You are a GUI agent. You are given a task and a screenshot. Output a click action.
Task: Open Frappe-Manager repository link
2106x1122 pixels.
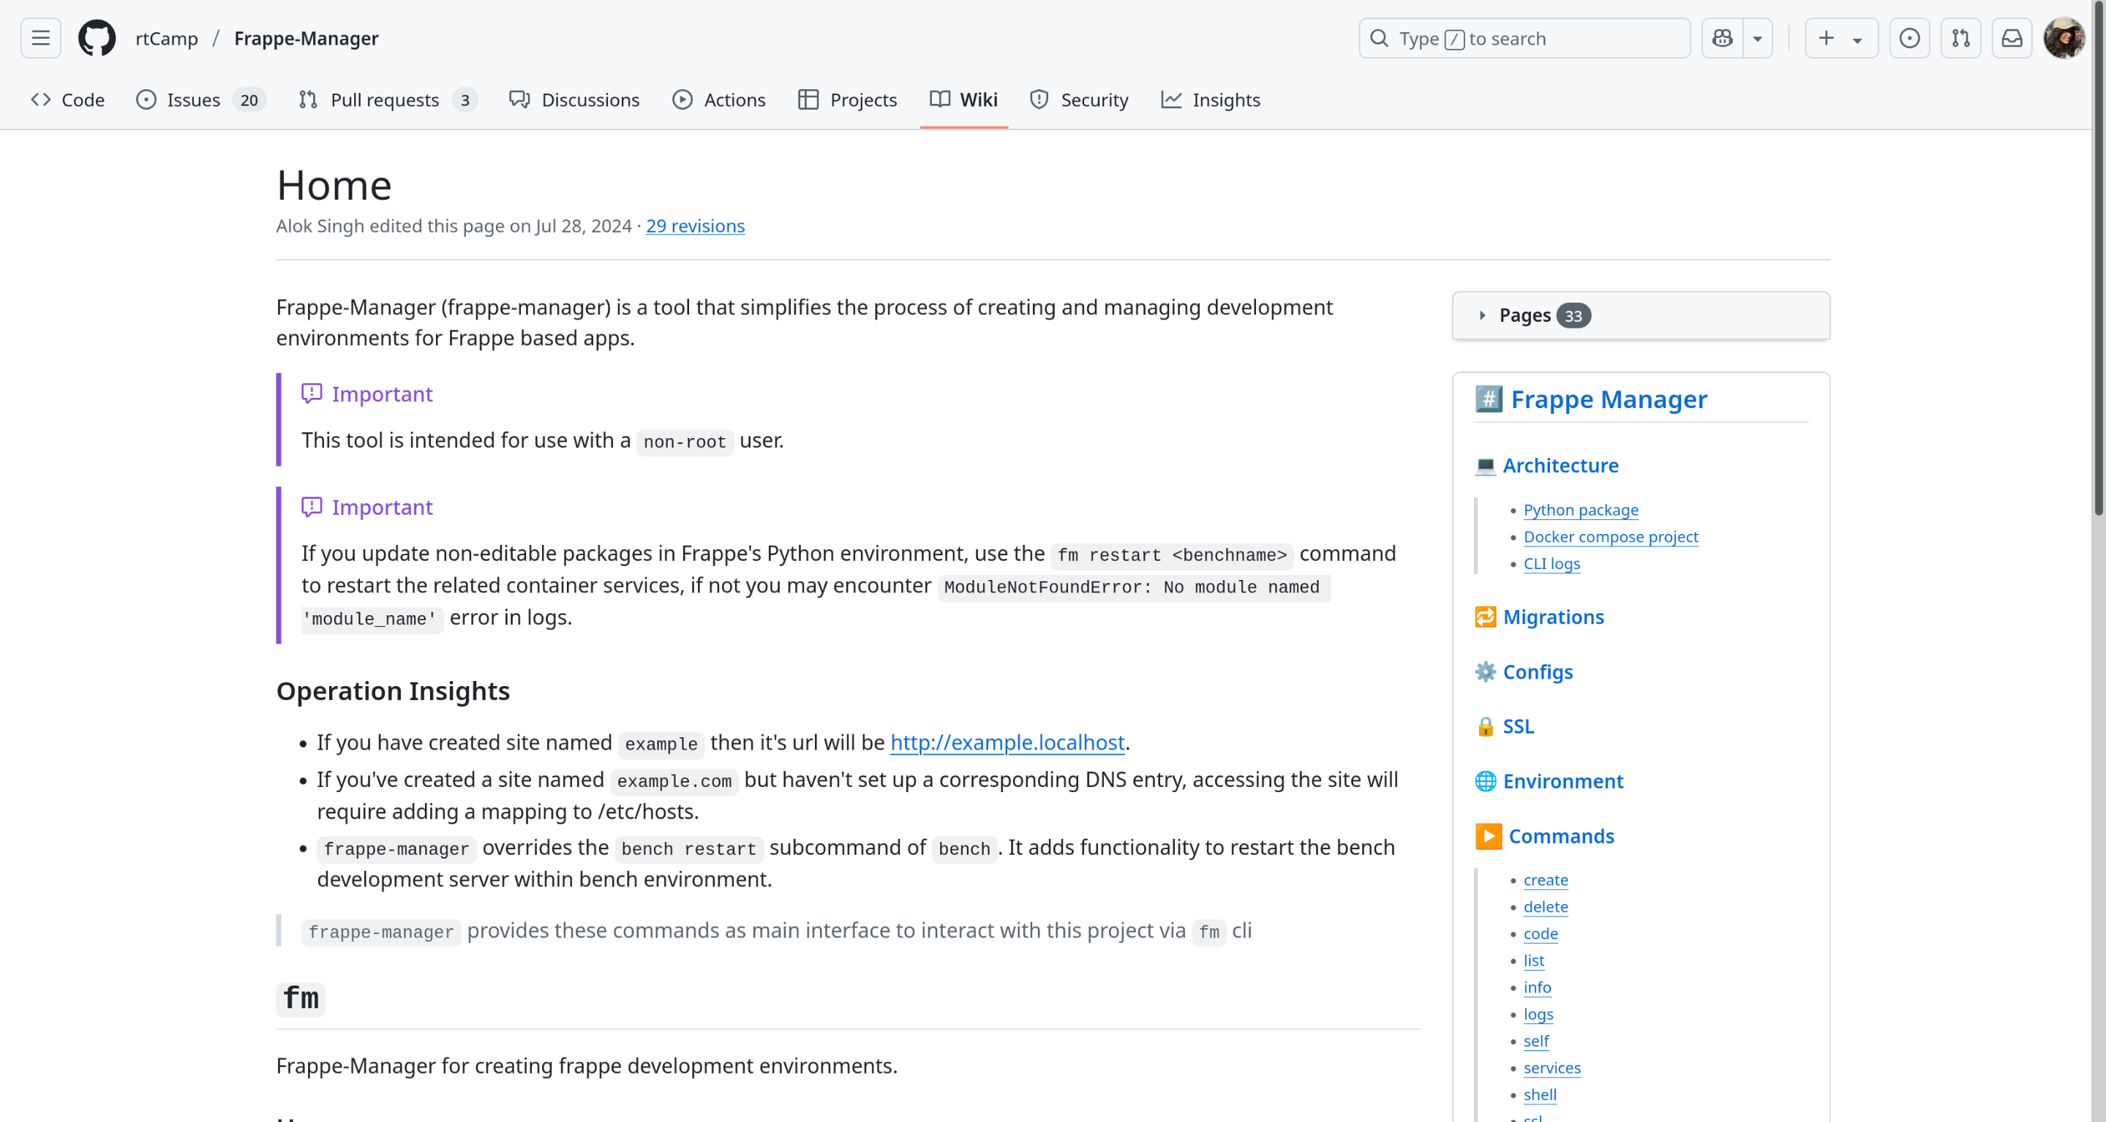(x=306, y=39)
